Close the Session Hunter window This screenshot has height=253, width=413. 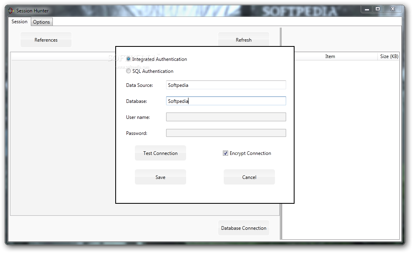[x=393, y=9]
